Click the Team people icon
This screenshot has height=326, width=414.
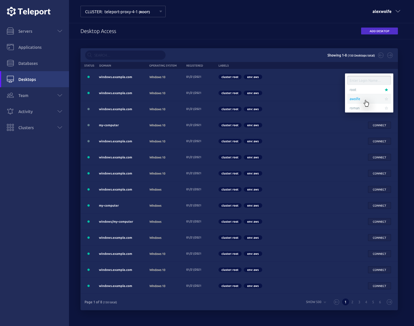[x=10, y=95]
